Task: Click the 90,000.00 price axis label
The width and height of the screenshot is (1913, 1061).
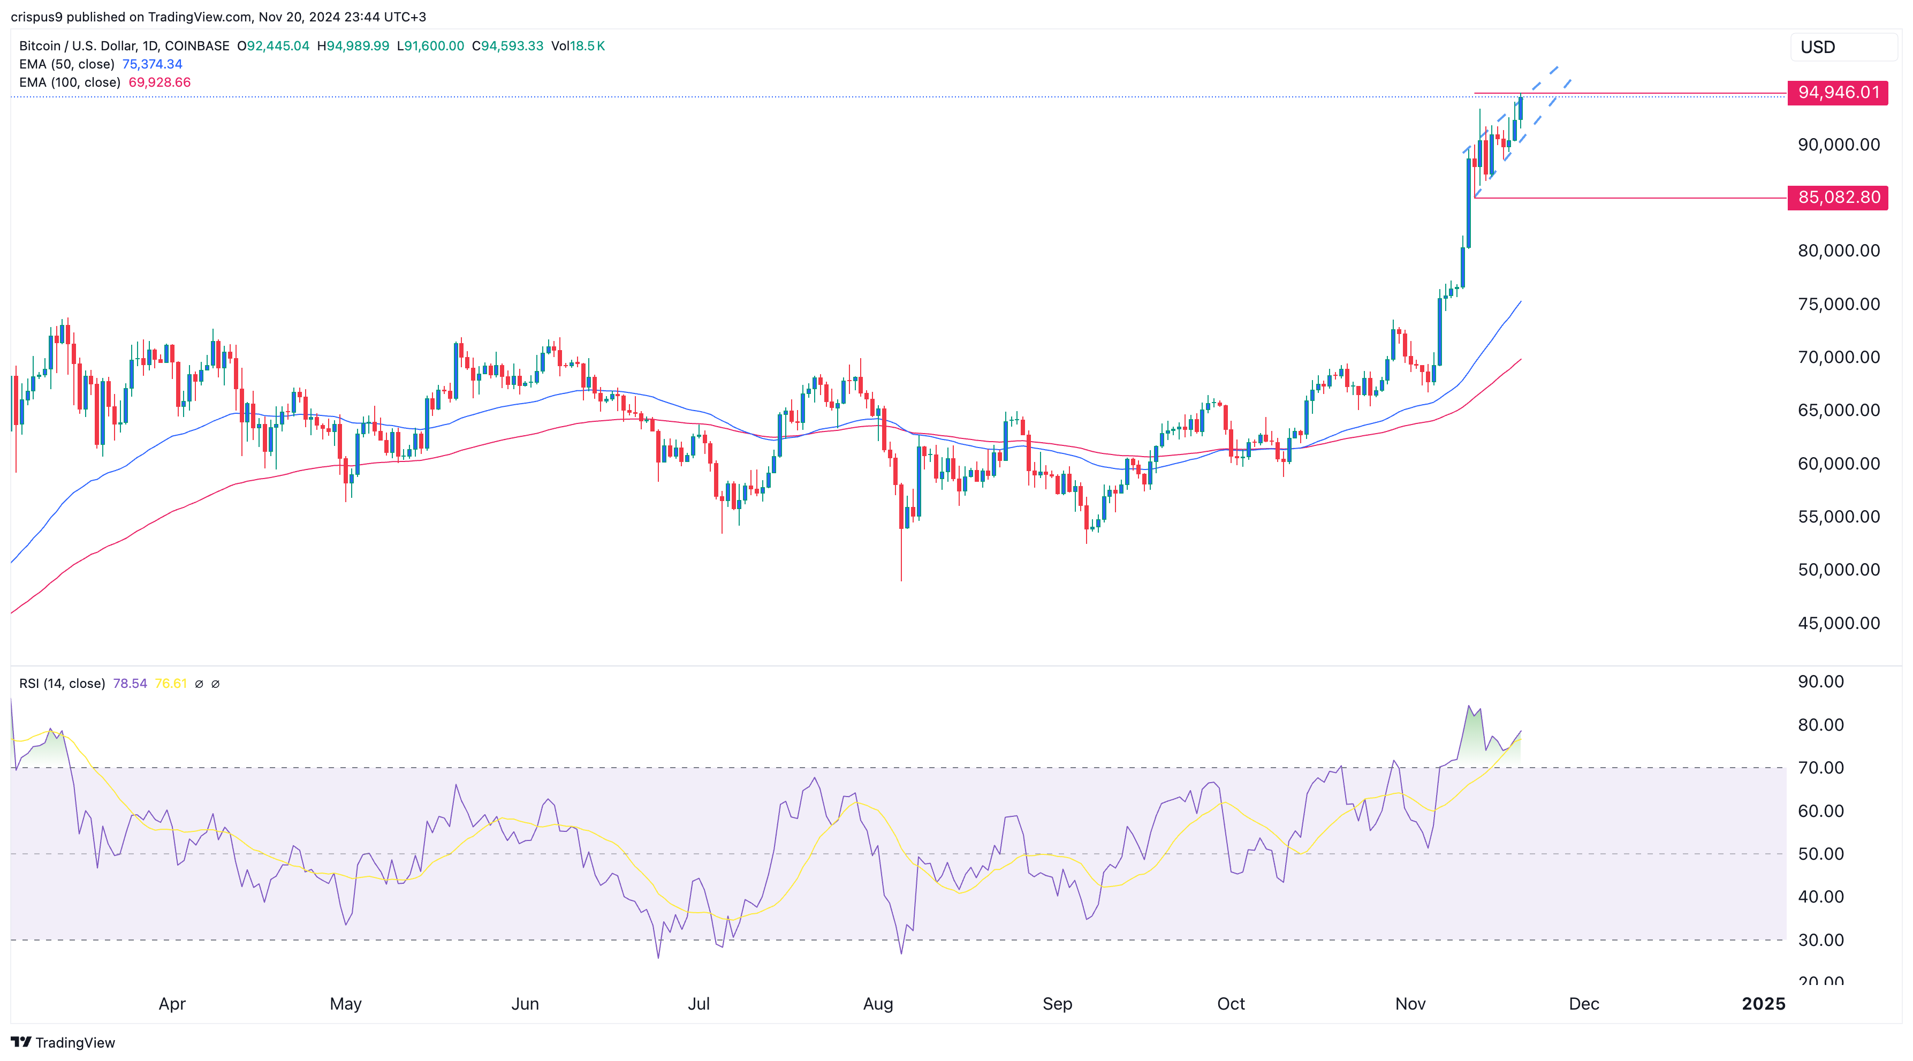Action: pos(1839,145)
